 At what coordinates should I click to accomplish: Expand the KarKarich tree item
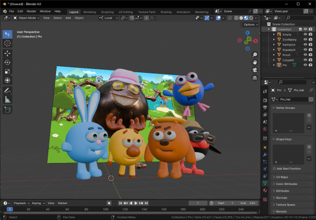click(x=274, y=45)
